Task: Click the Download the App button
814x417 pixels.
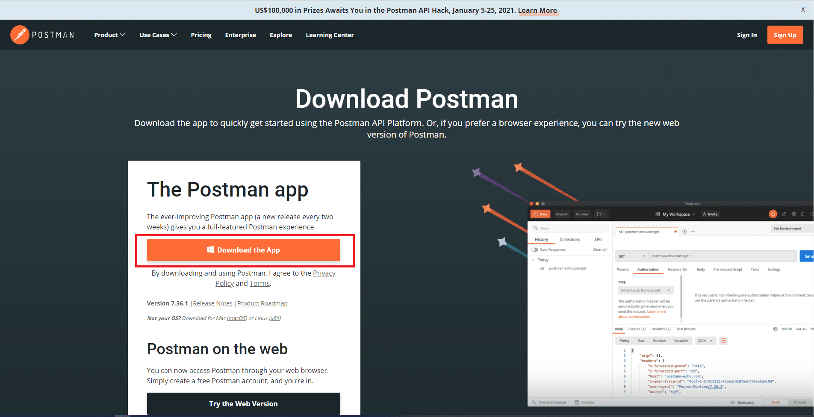Action: (x=244, y=250)
